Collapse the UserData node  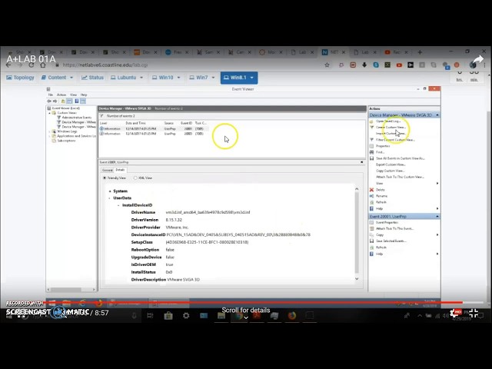point(110,198)
